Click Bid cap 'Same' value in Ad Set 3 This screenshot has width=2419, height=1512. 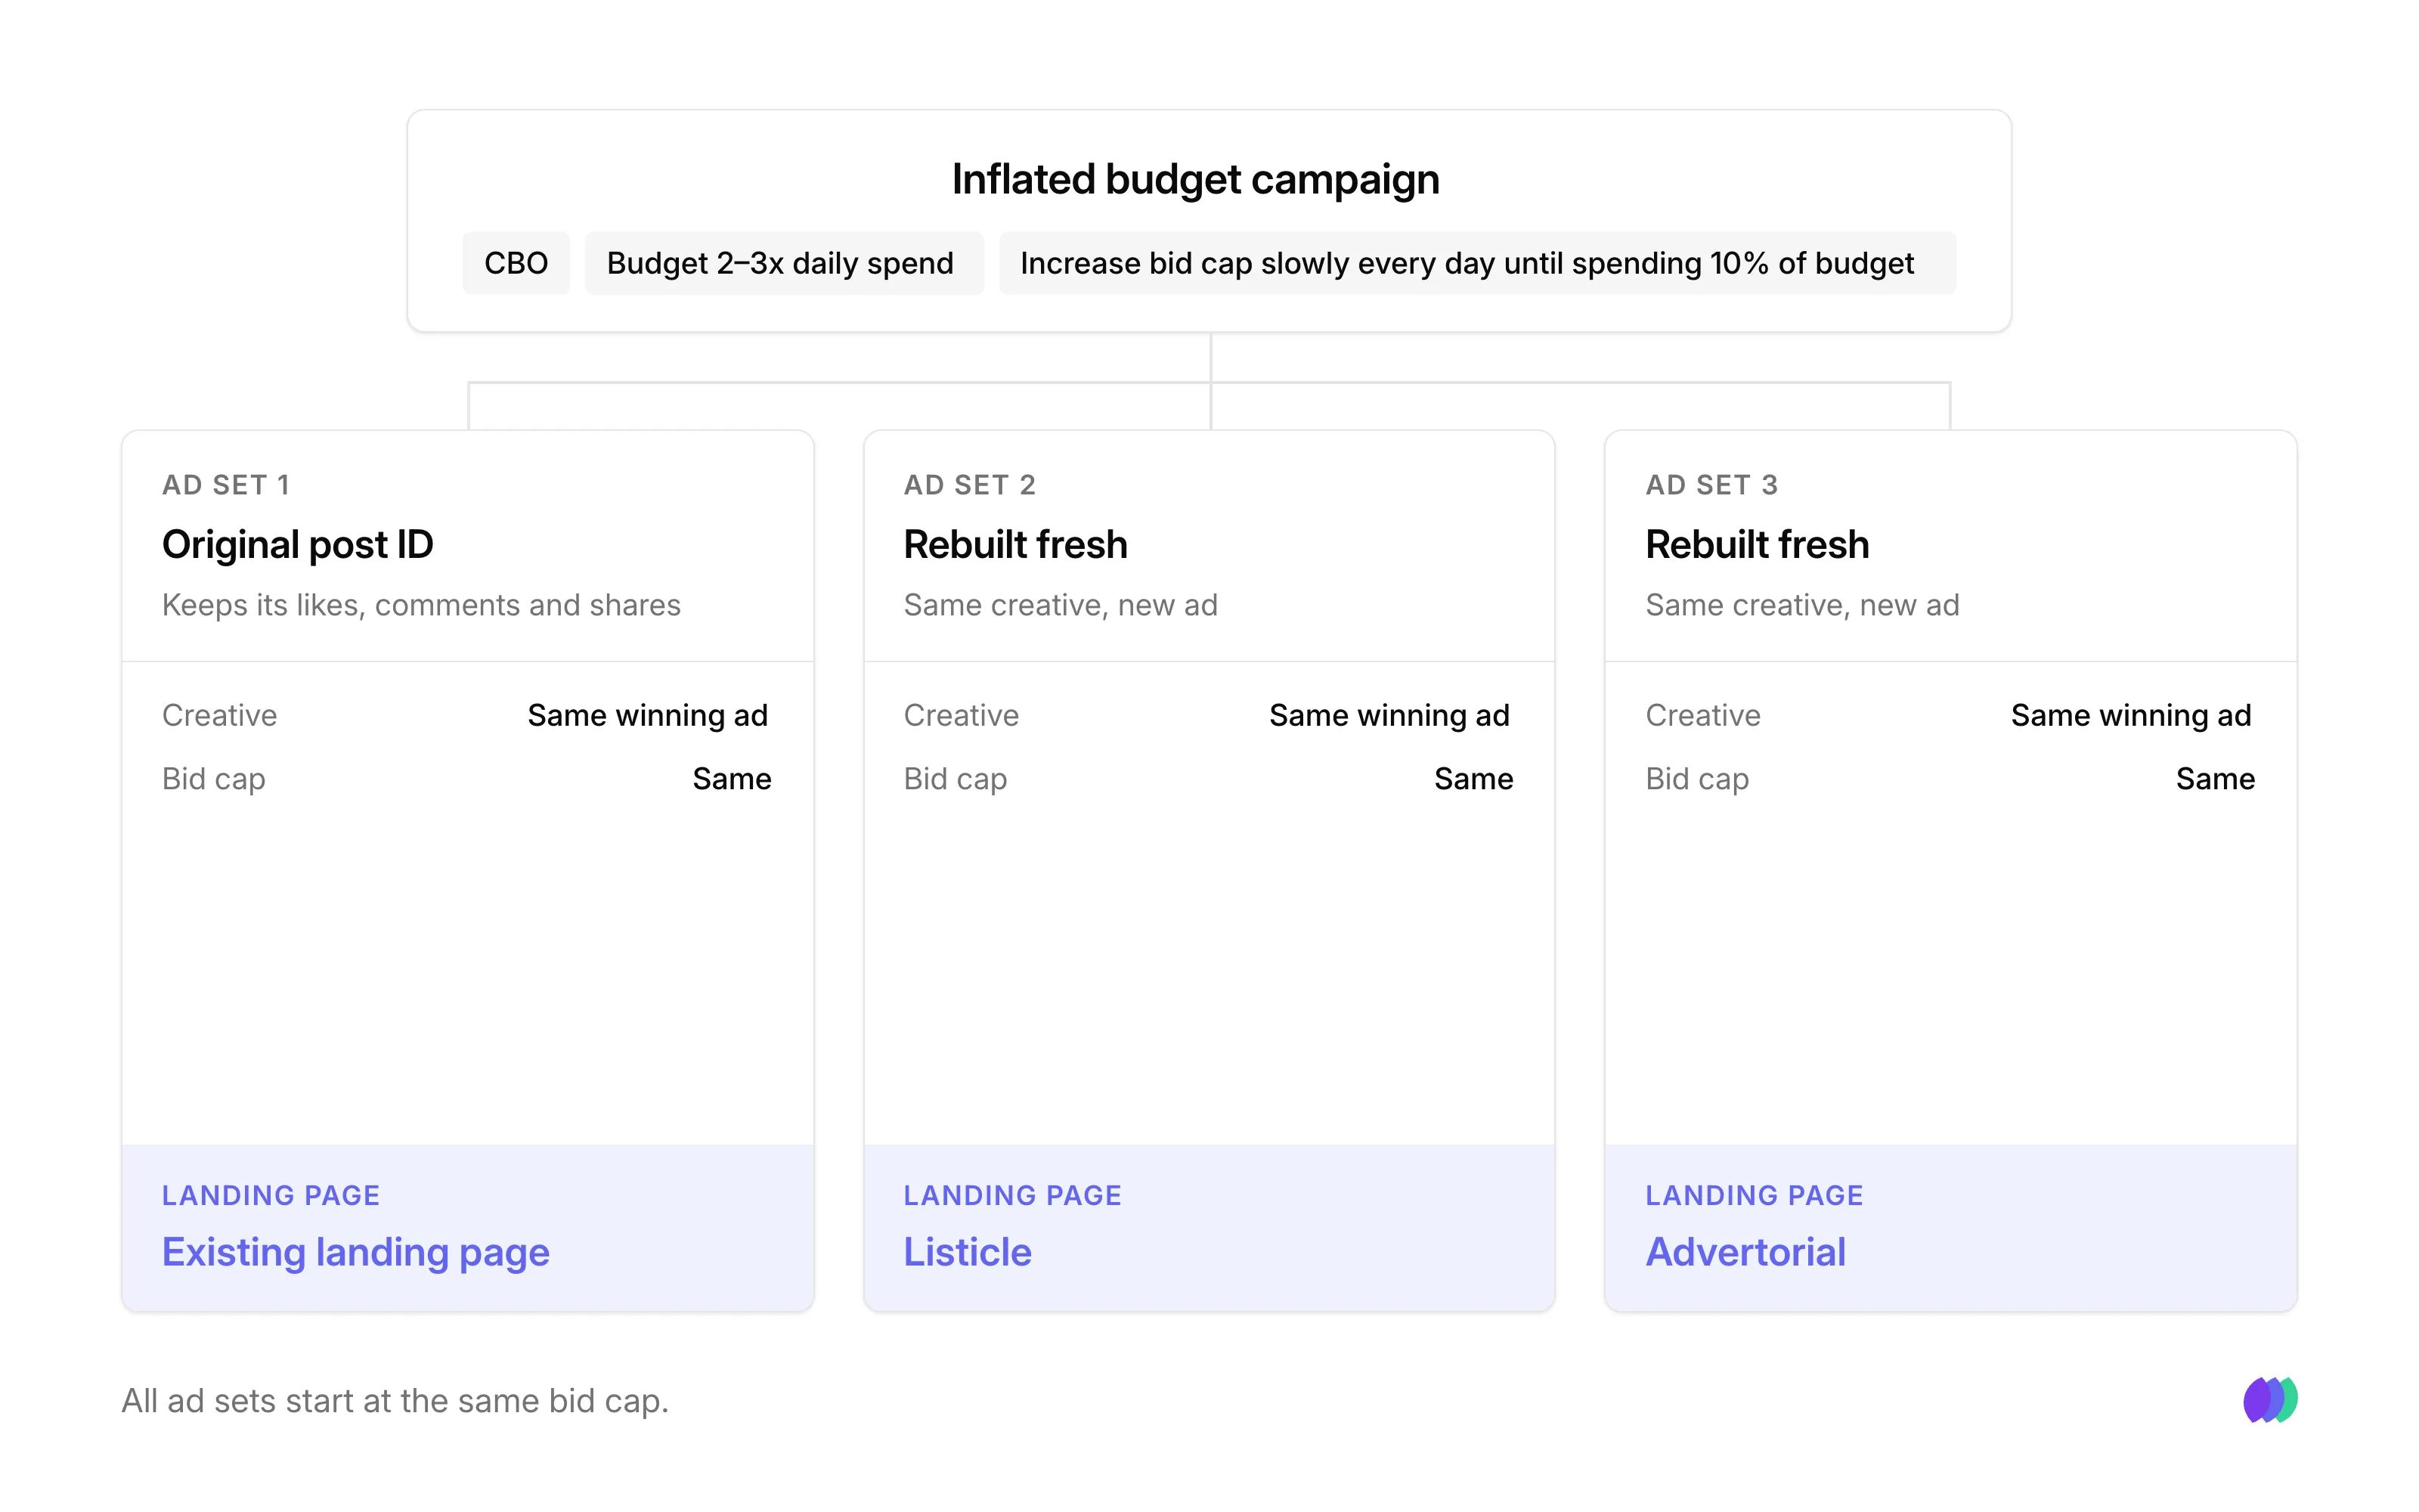click(x=2215, y=779)
